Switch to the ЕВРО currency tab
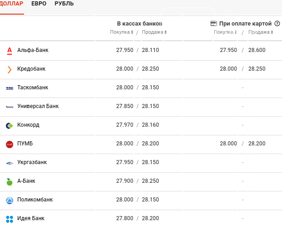Viewport: 282px width, 227px height. click(x=39, y=4)
